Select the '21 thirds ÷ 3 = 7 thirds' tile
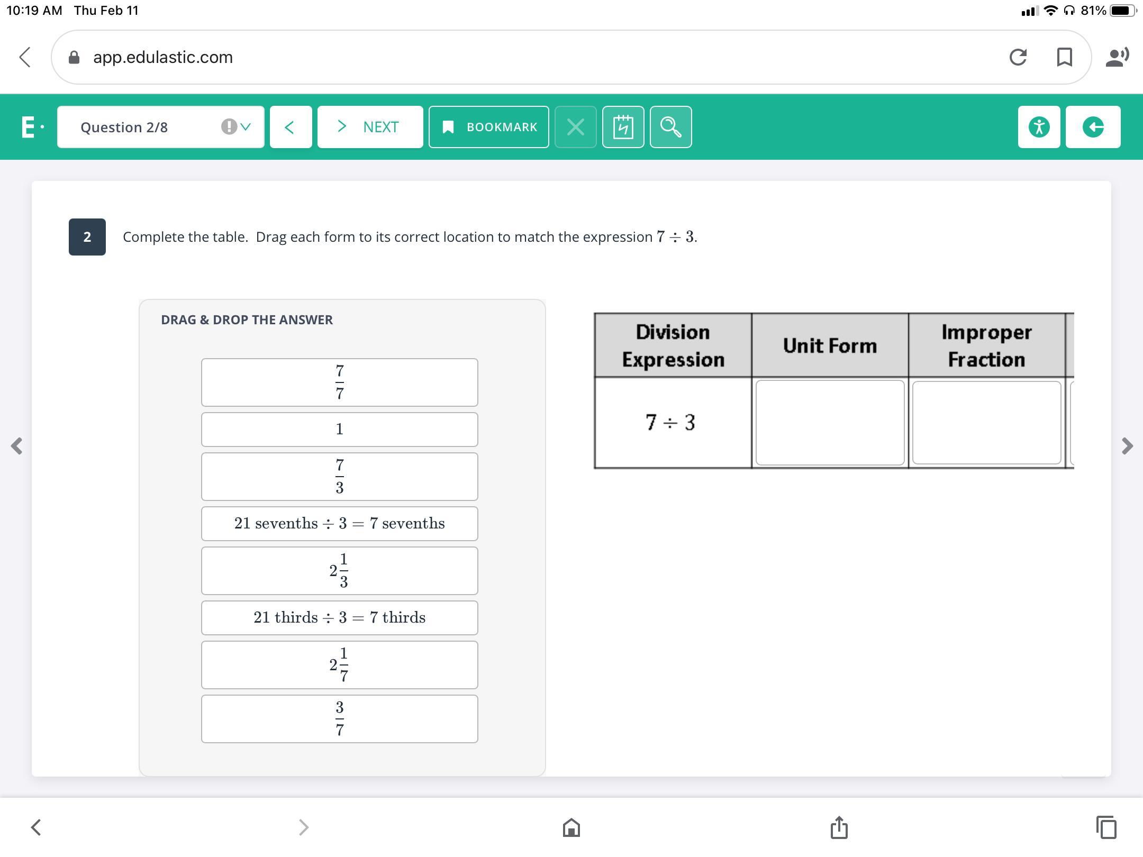1143x857 pixels. pyautogui.click(x=339, y=618)
